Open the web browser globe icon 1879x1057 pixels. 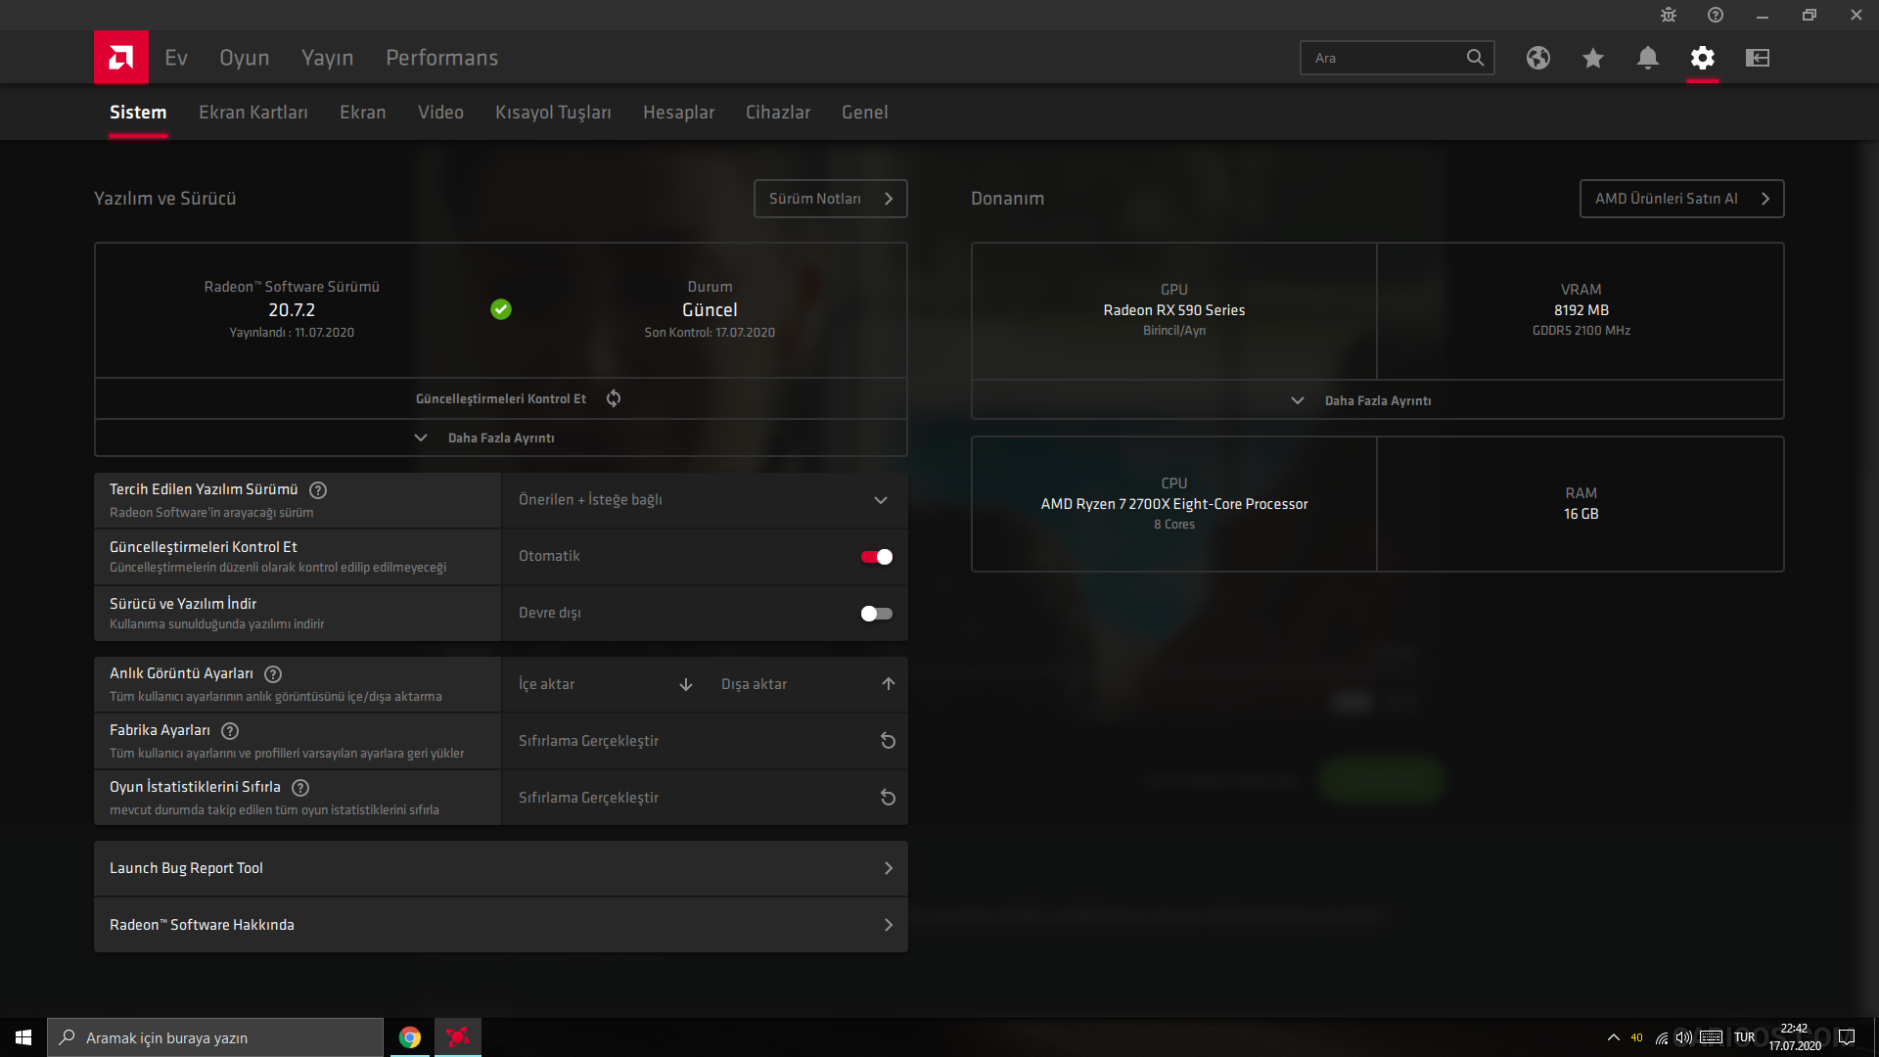point(1538,58)
